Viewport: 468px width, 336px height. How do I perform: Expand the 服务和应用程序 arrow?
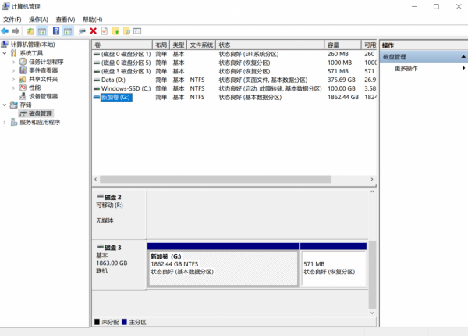[x=5, y=122]
